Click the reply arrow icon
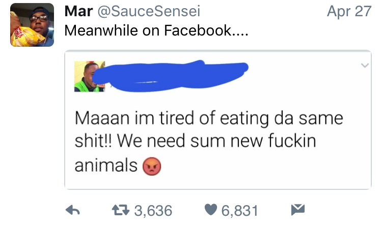This screenshot has height=233, width=382. point(73,210)
